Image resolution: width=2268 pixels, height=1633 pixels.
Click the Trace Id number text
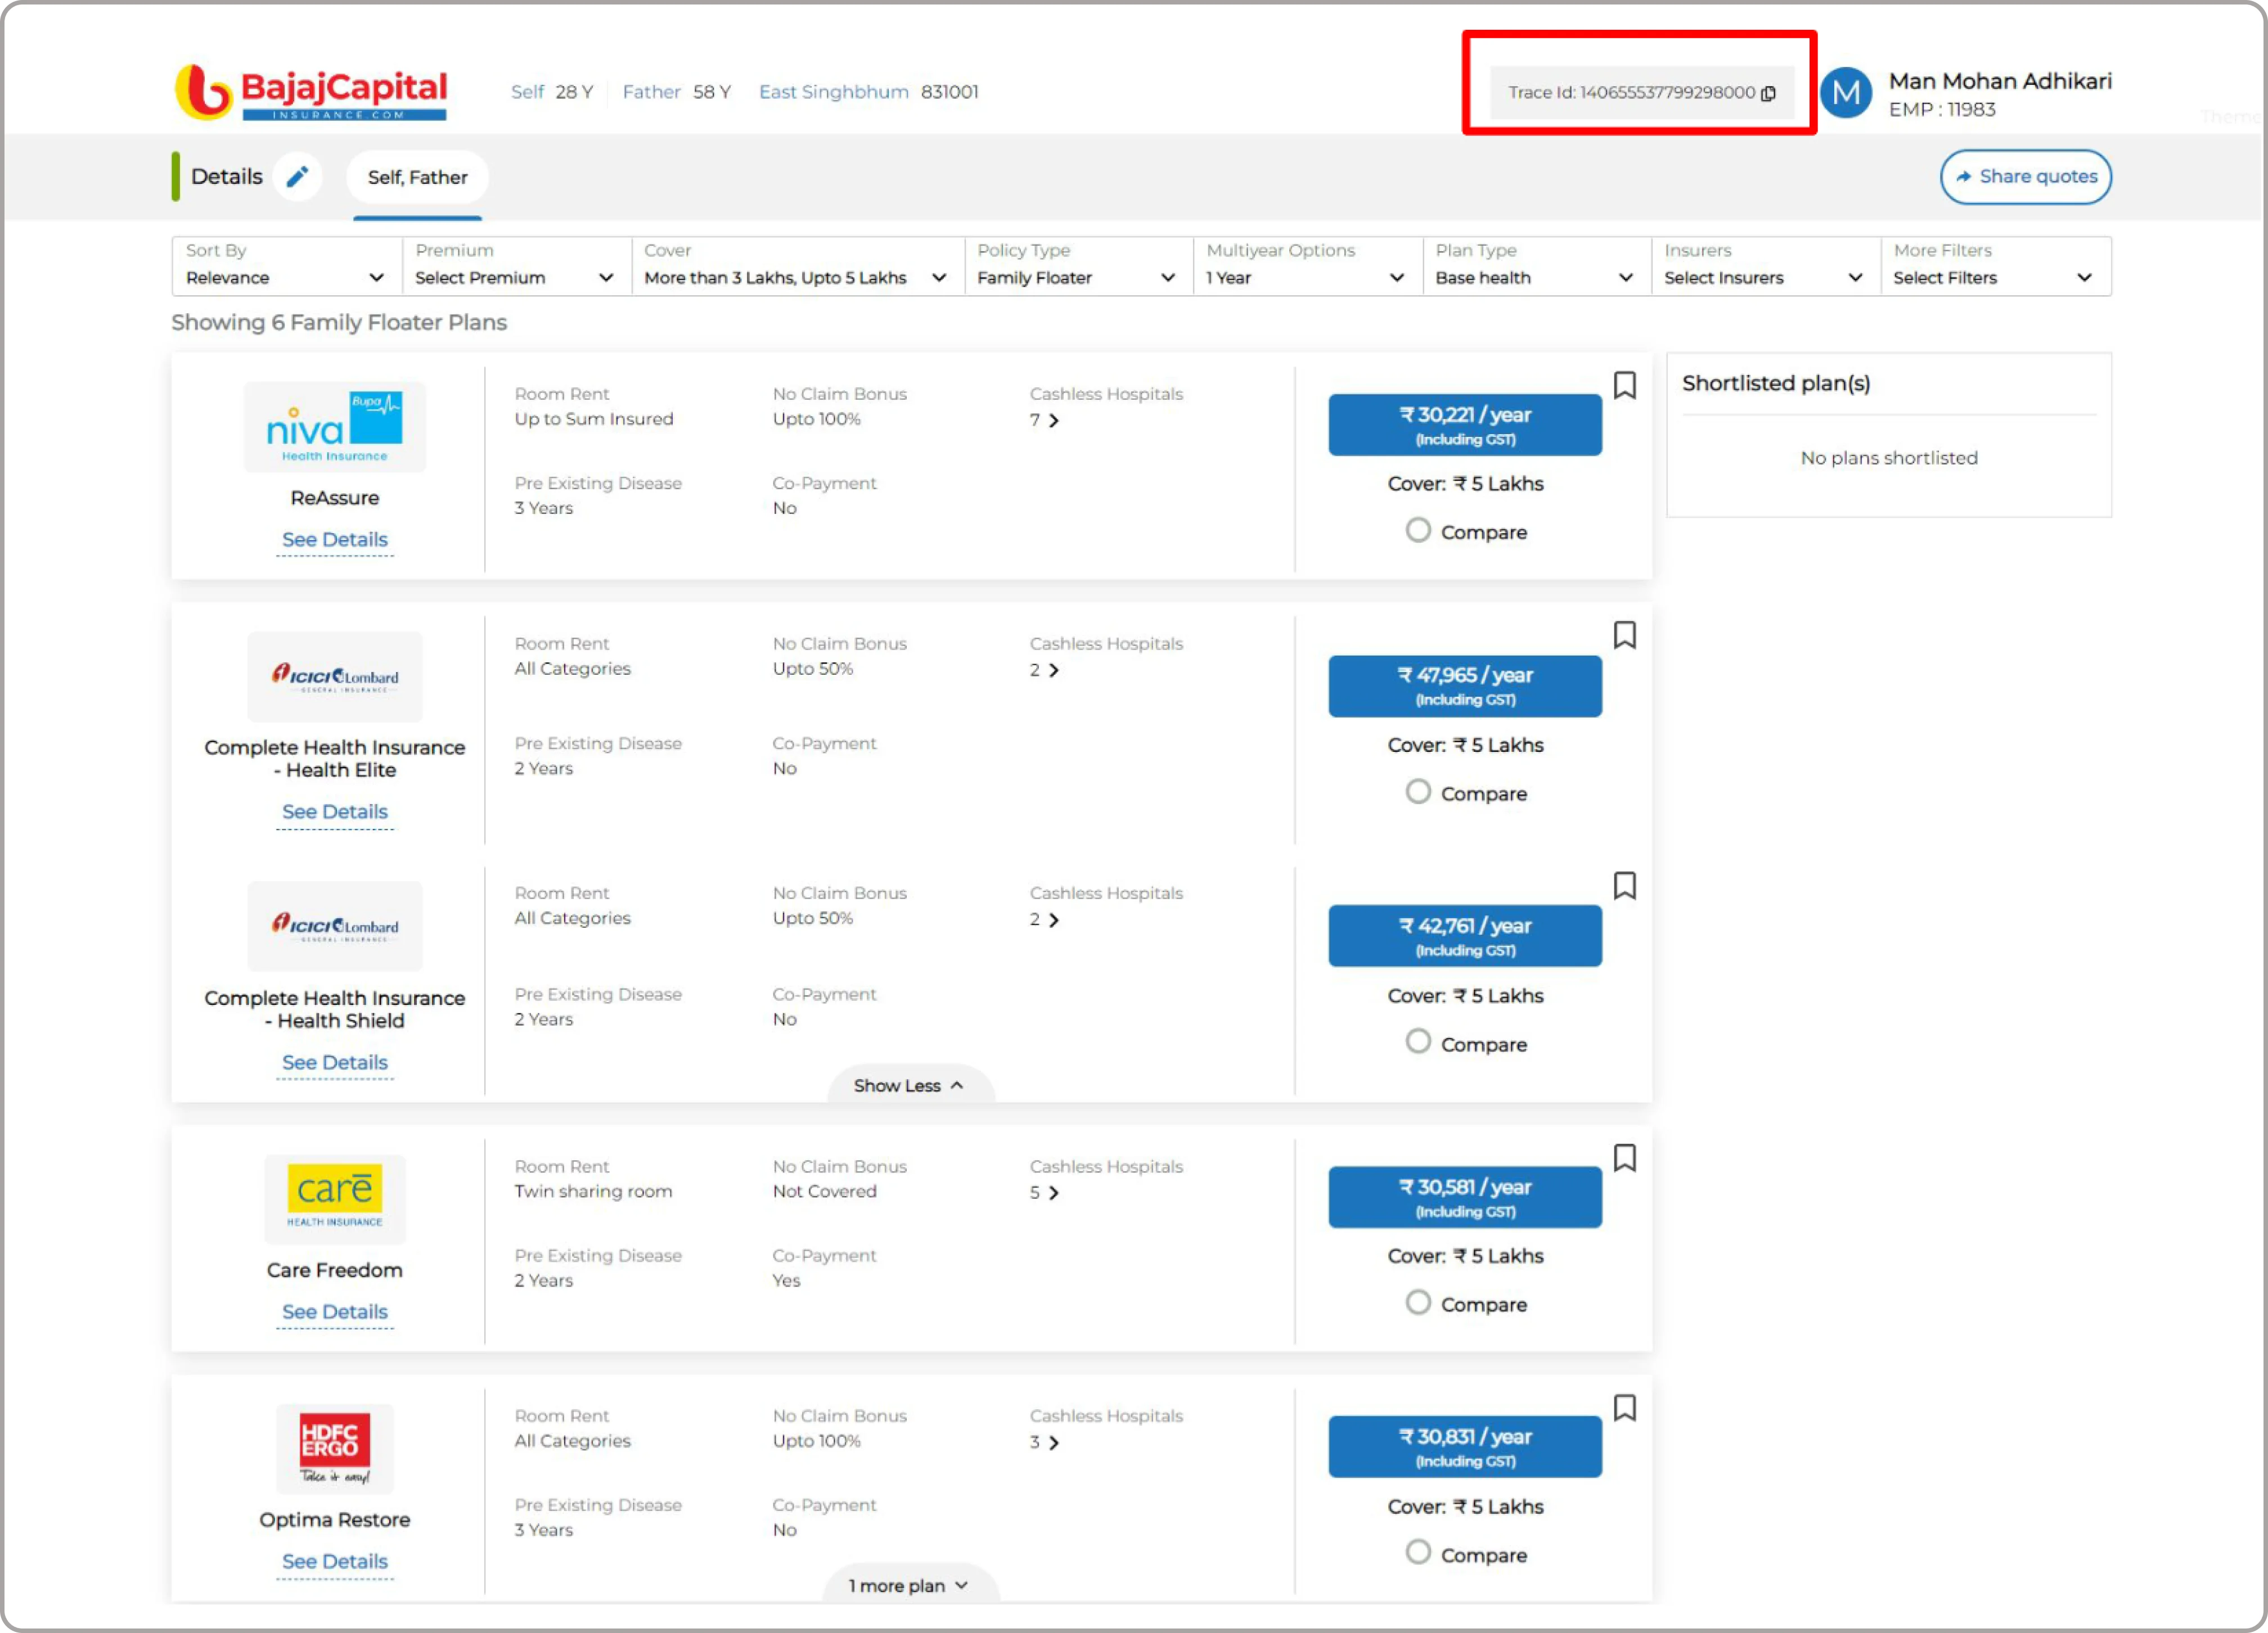coord(1667,93)
